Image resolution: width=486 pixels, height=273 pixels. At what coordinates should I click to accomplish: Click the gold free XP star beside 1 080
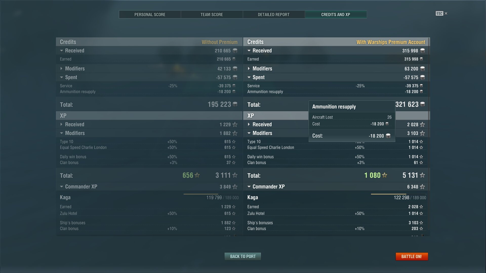coord(384,175)
